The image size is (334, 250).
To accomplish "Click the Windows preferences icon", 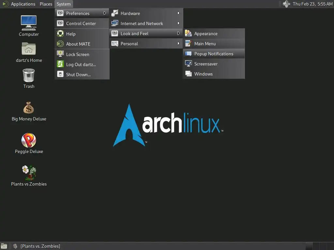I will 188,74.
